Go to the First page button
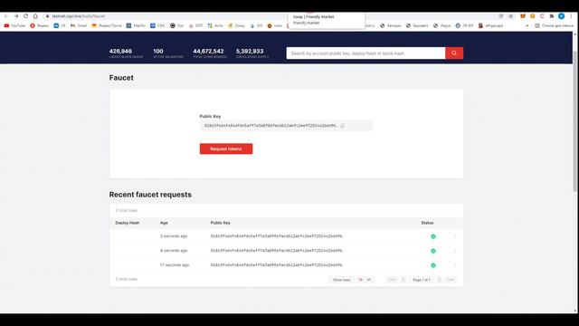579x326 pixels. pyautogui.click(x=392, y=280)
